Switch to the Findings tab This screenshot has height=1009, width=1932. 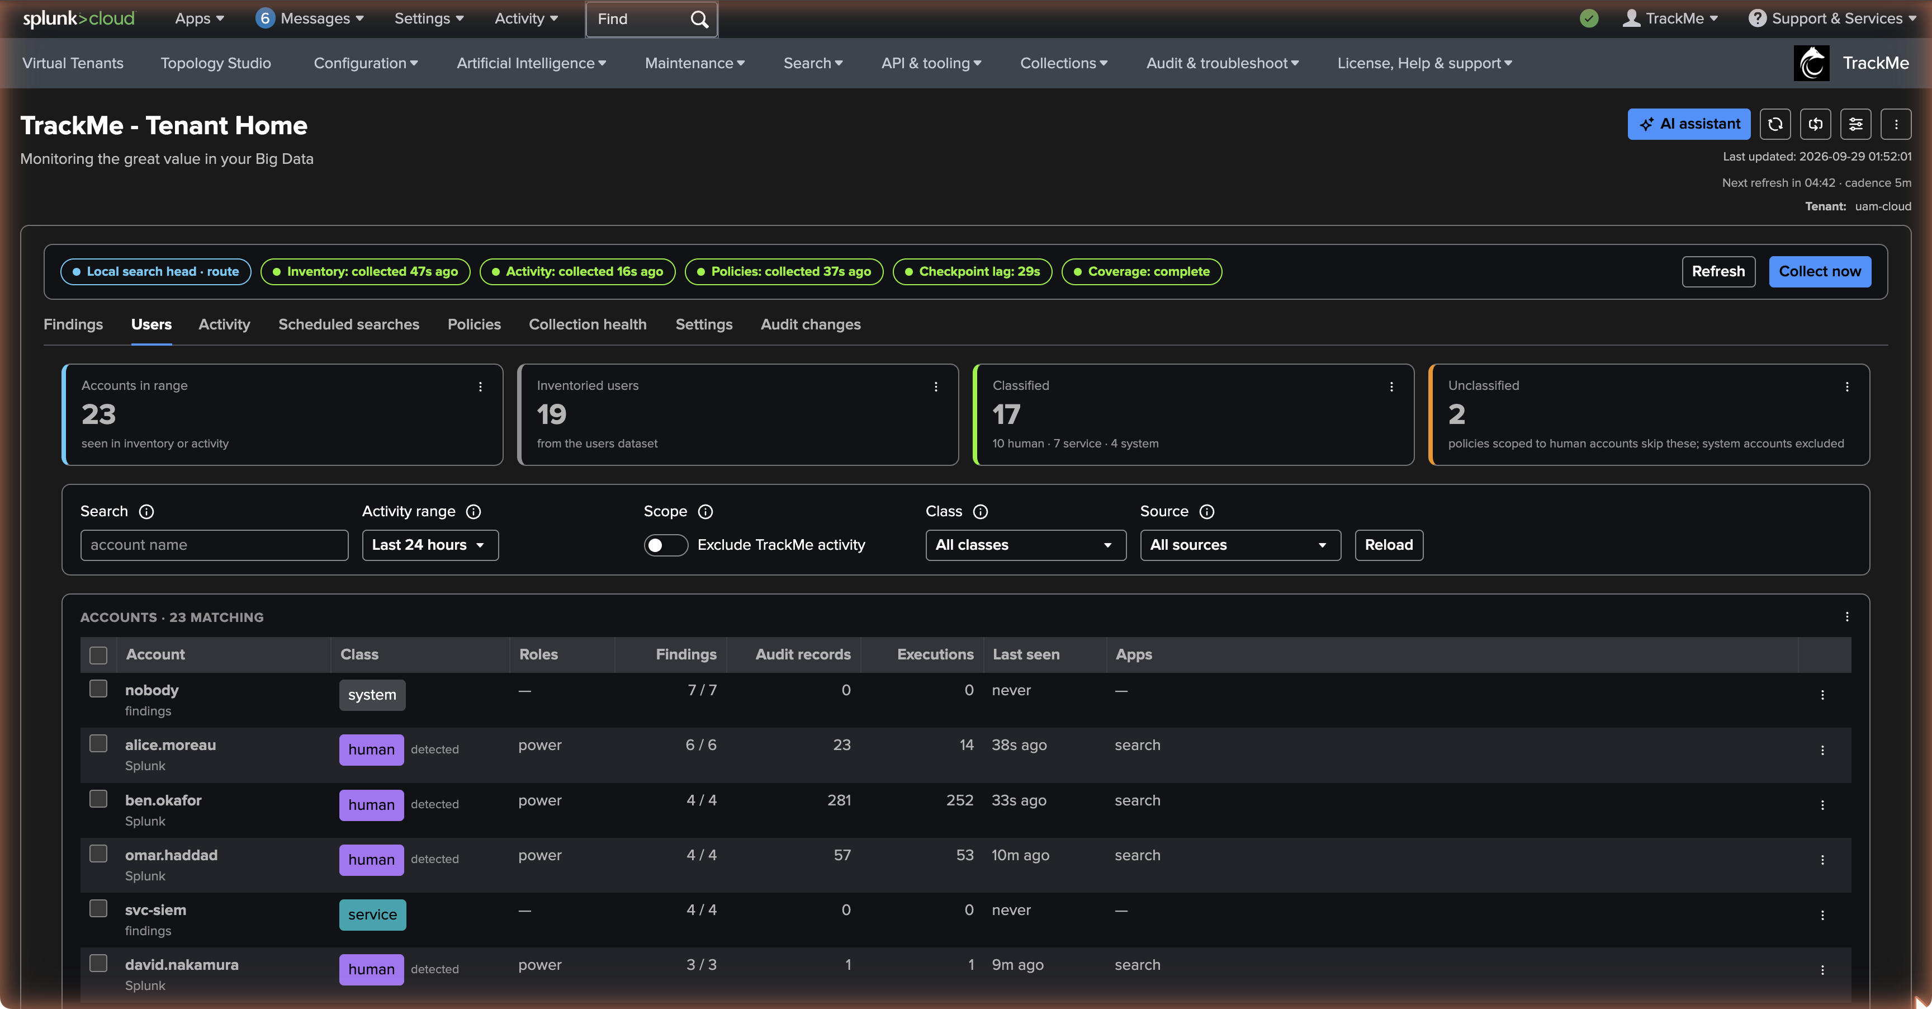coord(73,325)
